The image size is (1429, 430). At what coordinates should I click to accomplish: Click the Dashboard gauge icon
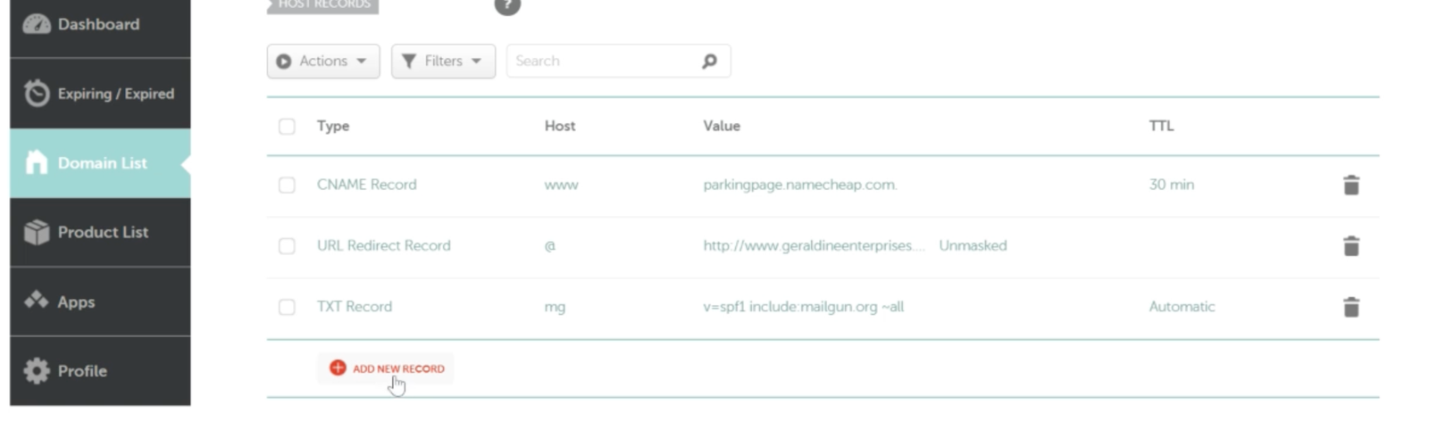click(x=36, y=24)
